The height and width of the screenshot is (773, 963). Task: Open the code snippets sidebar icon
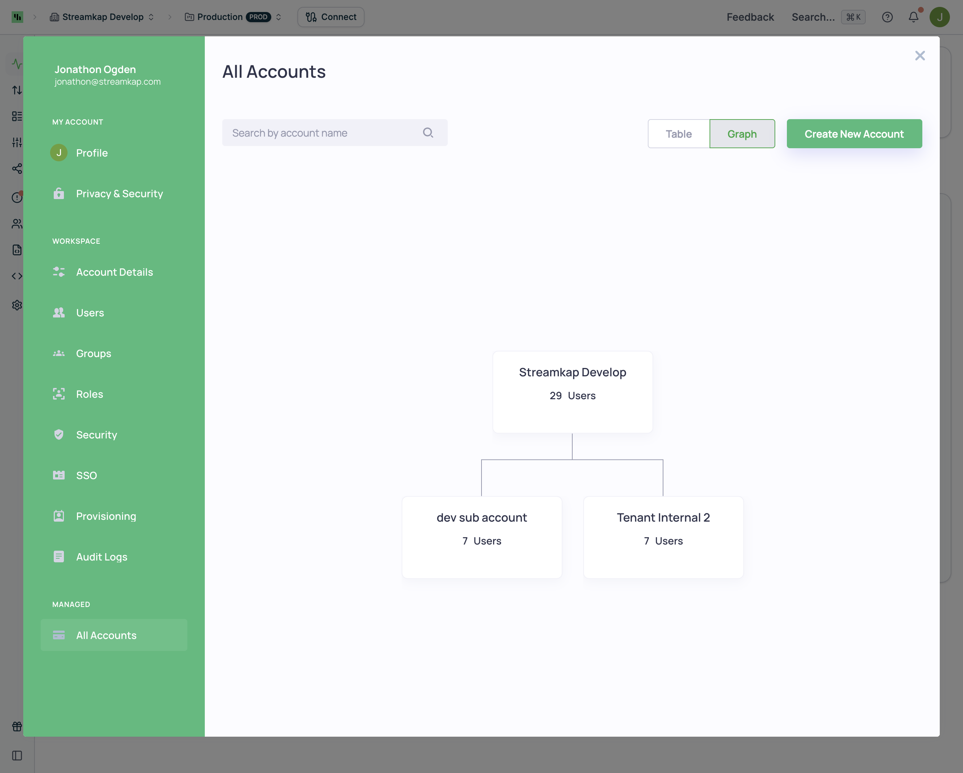click(x=17, y=276)
